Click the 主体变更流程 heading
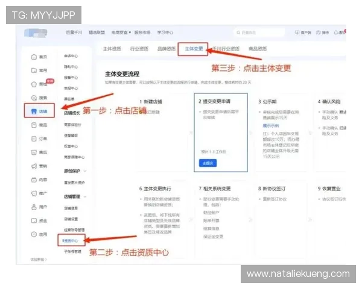 (122, 74)
